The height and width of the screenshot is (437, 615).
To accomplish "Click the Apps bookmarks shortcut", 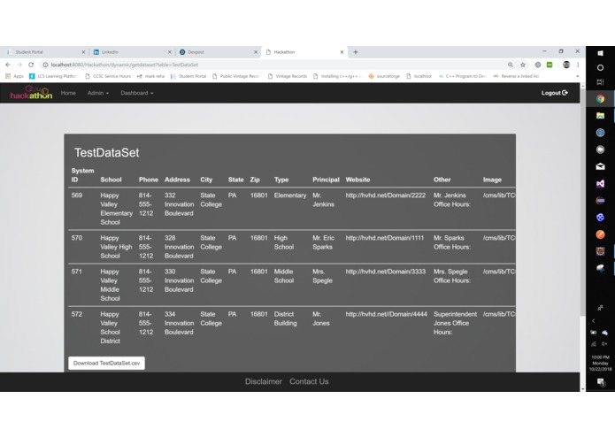I will coord(14,76).
